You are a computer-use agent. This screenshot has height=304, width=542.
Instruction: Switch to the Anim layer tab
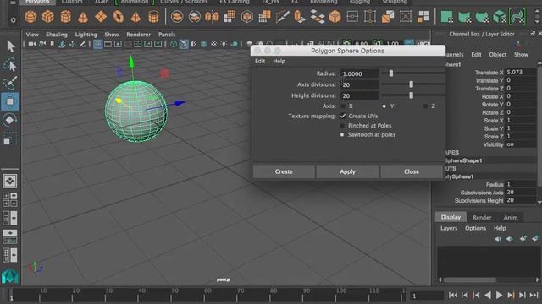point(511,217)
